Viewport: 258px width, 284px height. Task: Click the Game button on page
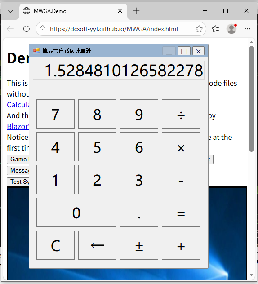click(x=18, y=159)
